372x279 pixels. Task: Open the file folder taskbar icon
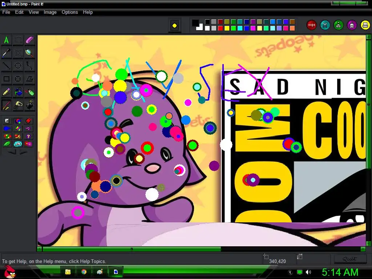pos(68,272)
